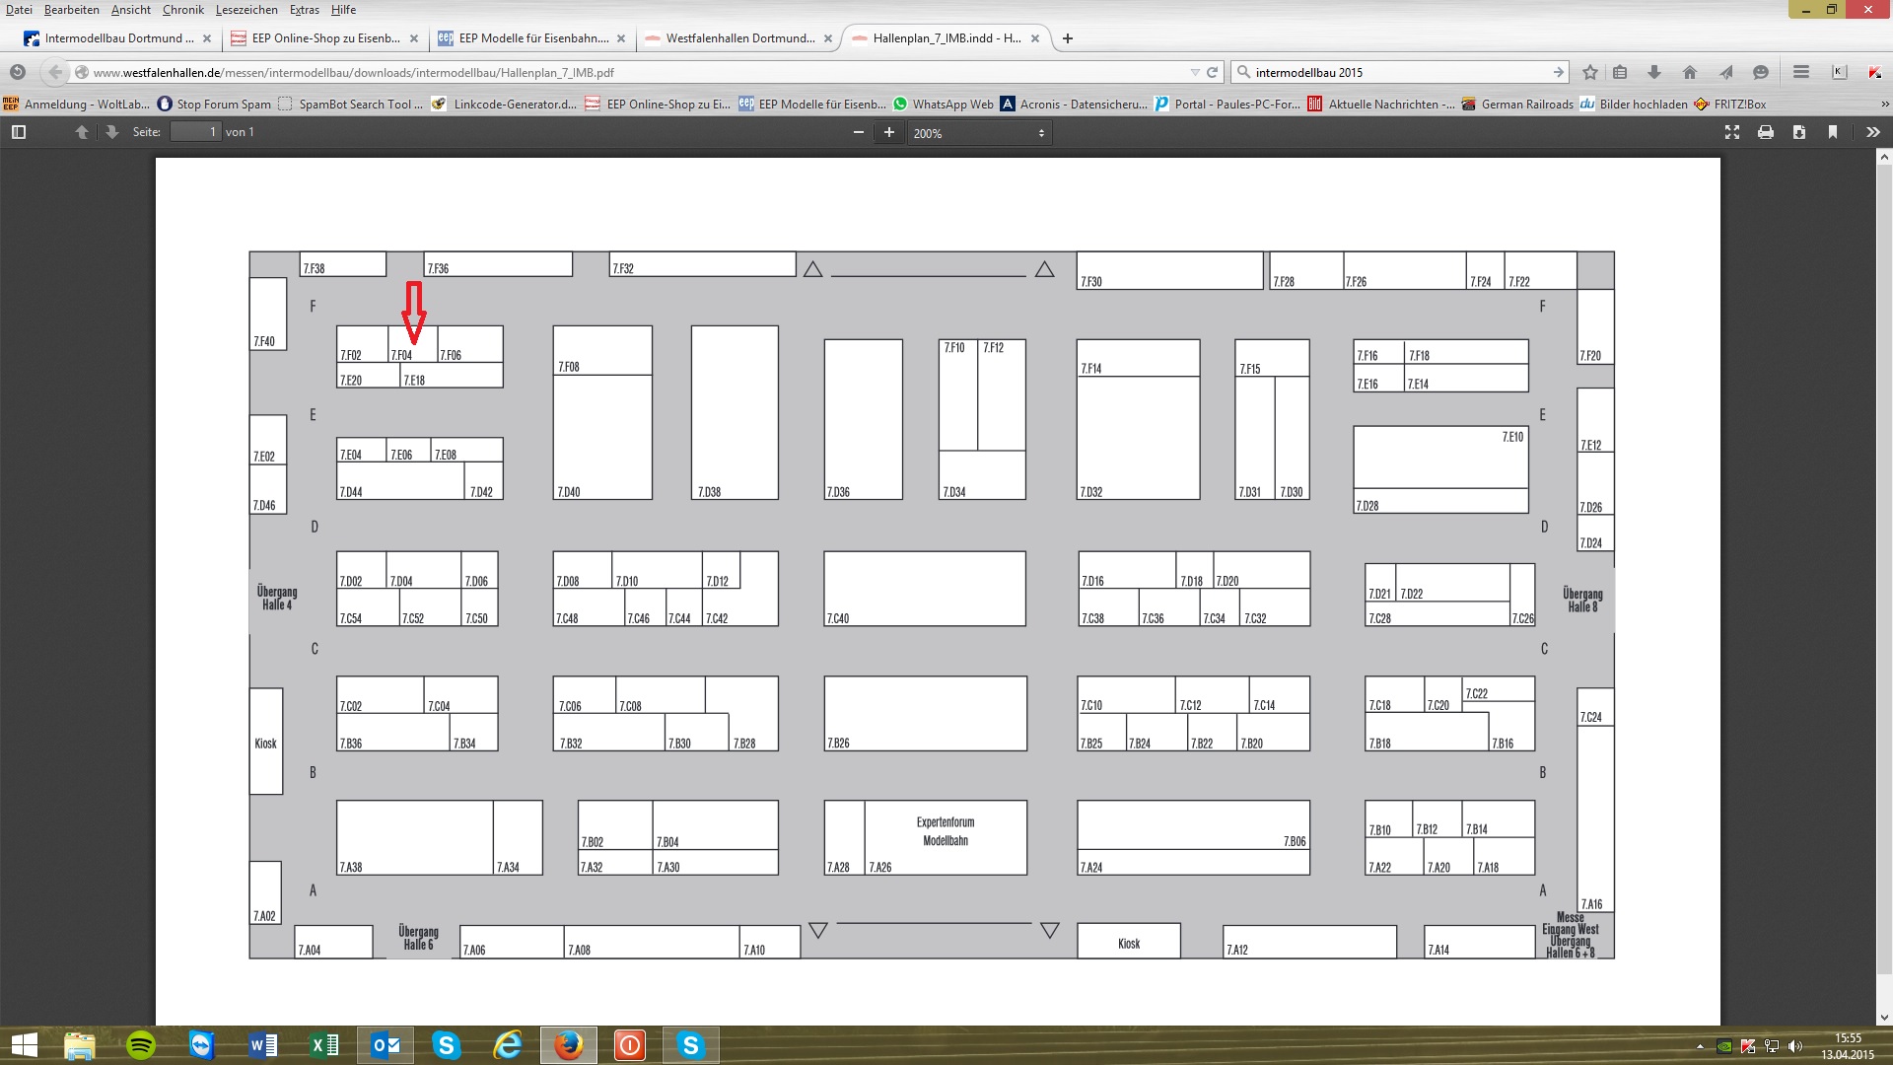1893x1065 pixels.
Task: Switch to the Westfalenhallen Dortmund tab
Action: [x=739, y=38]
